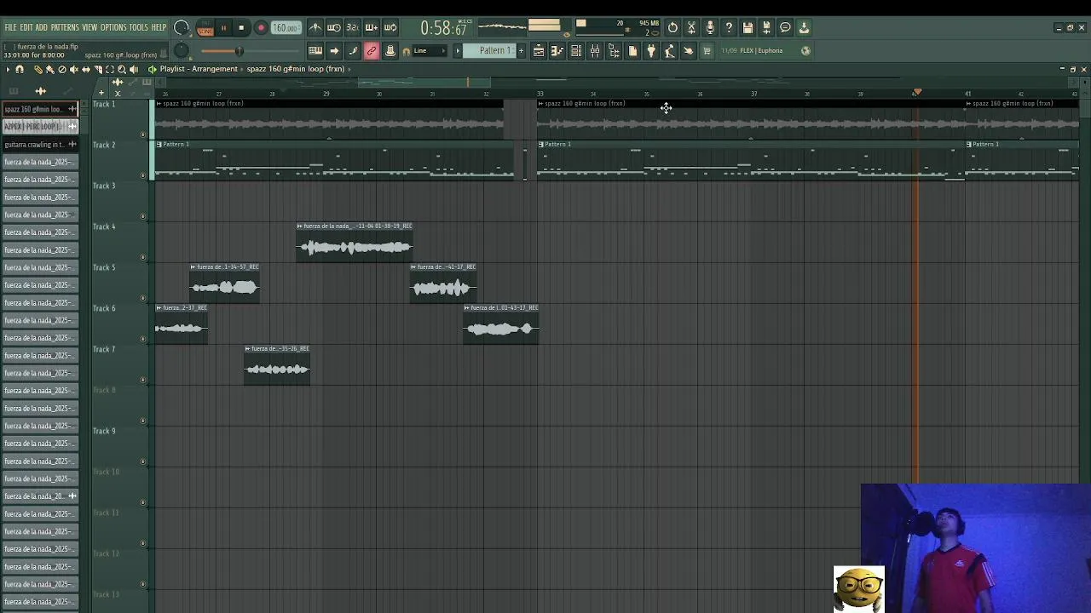
Task: Click save new version floppy icon
Action: point(766,28)
